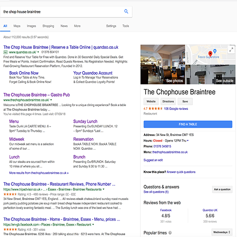Open the Facebook Home - Braintree, Essex result
This screenshot has width=237, height=237.
[62, 219]
